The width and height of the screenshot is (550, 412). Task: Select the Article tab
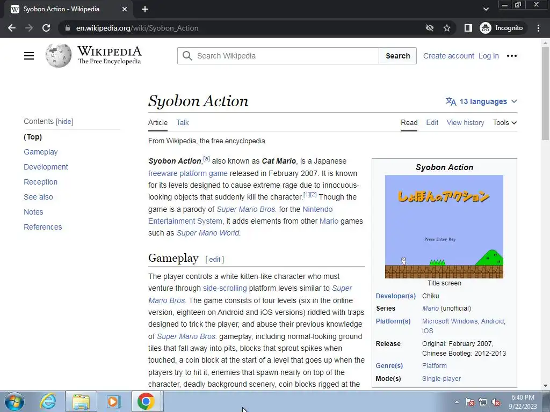158,123
